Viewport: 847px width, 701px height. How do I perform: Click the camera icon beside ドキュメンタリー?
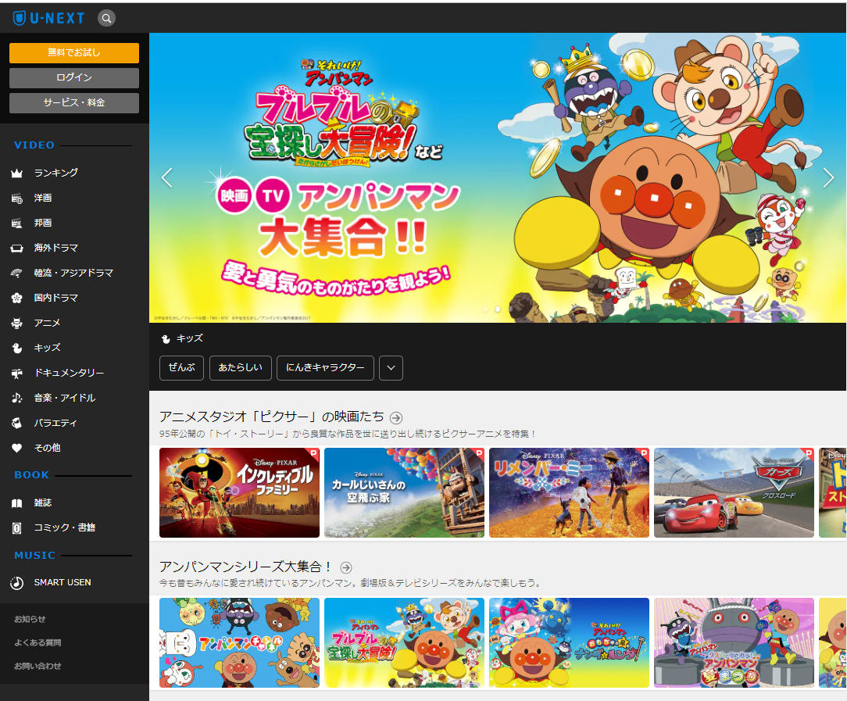16,374
